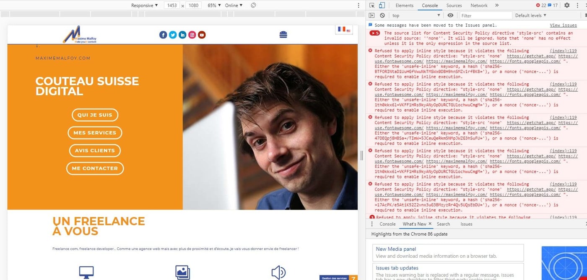The width and height of the screenshot is (587, 280).
Task: Click the View issues link
Action: (563, 25)
